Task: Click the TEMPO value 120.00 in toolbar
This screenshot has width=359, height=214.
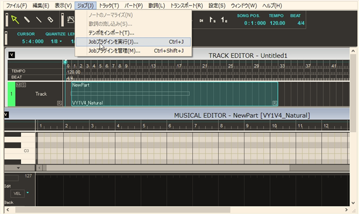Action: click(x=278, y=23)
